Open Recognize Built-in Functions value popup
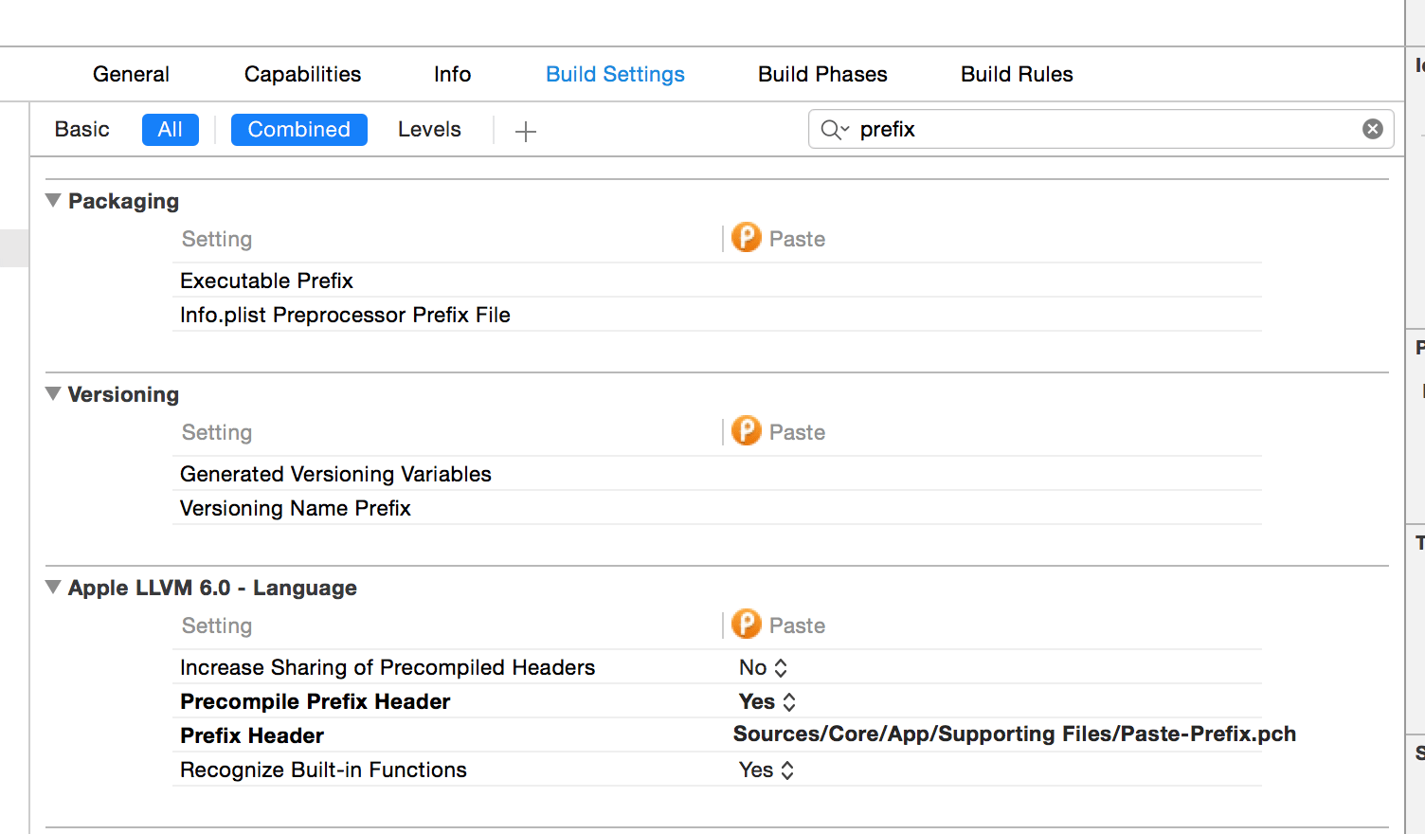The image size is (1425, 834). 767,770
